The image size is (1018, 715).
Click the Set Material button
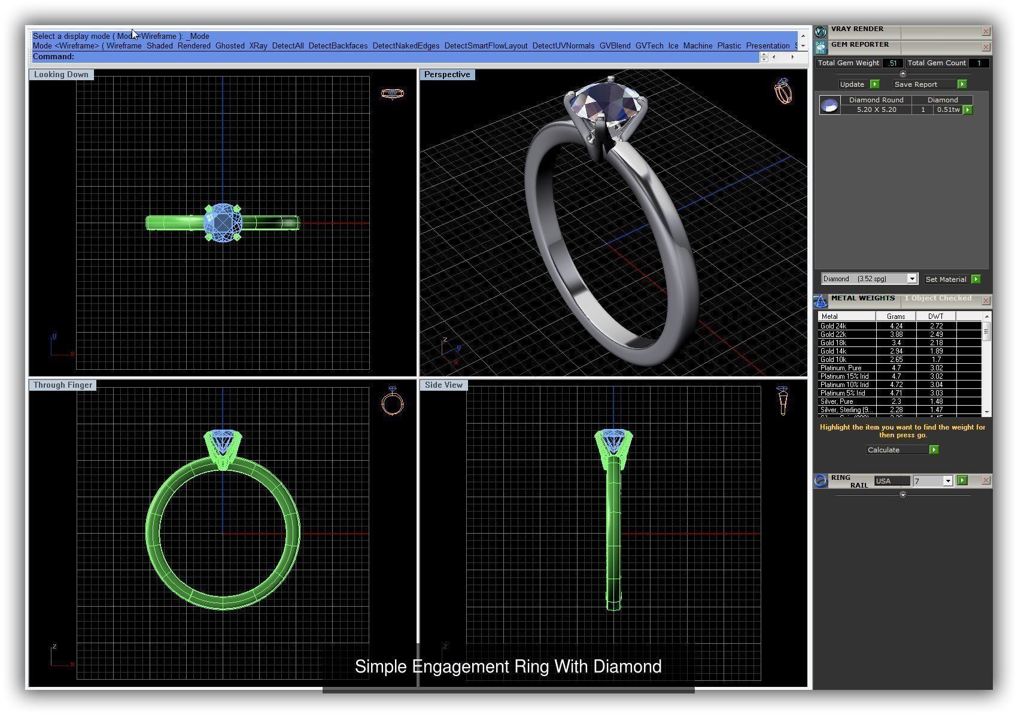click(946, 279)
